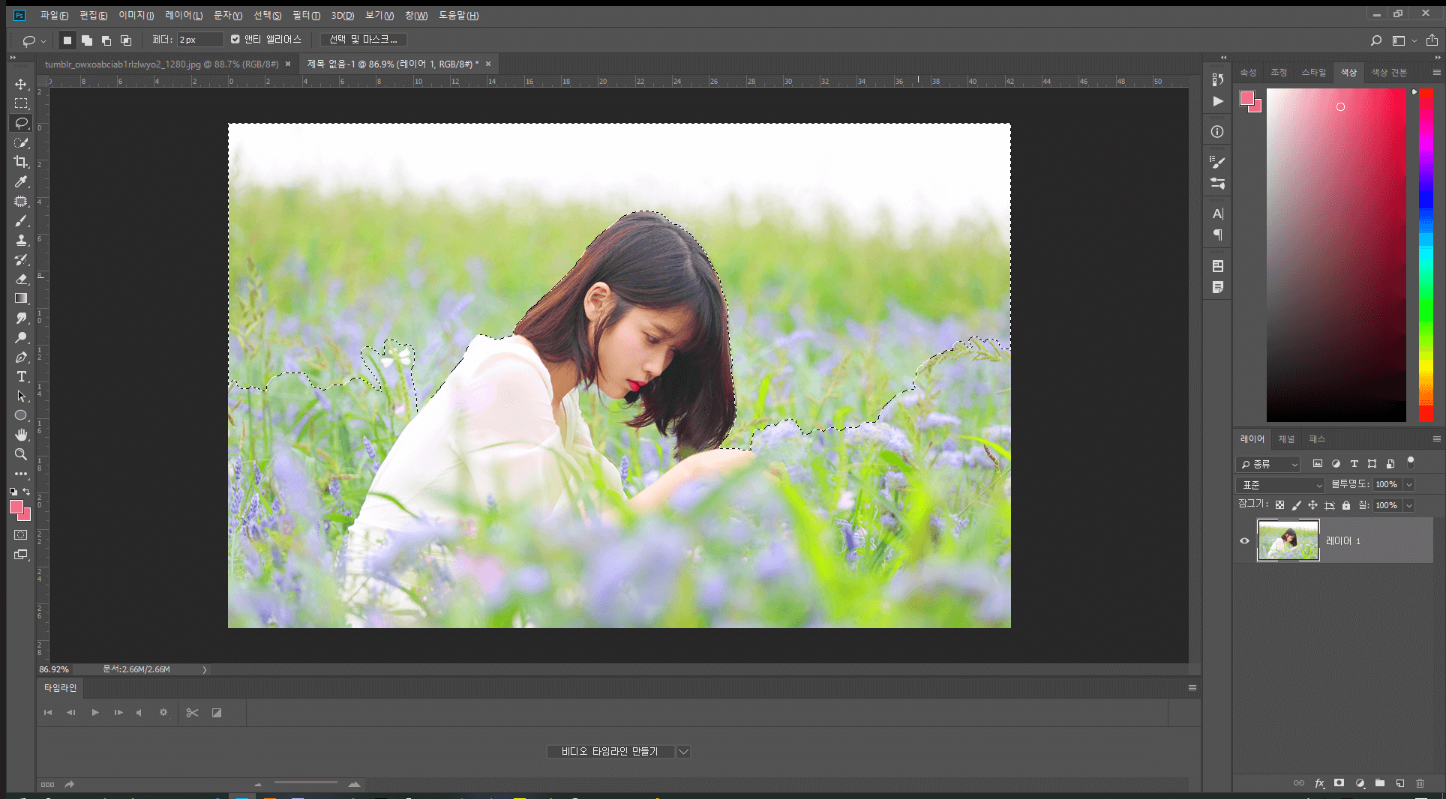The height and width of the screenshot is (799, 1446).
Task: Click the 비디오 타임라인 만들기 button
Action: pos(610,752)
